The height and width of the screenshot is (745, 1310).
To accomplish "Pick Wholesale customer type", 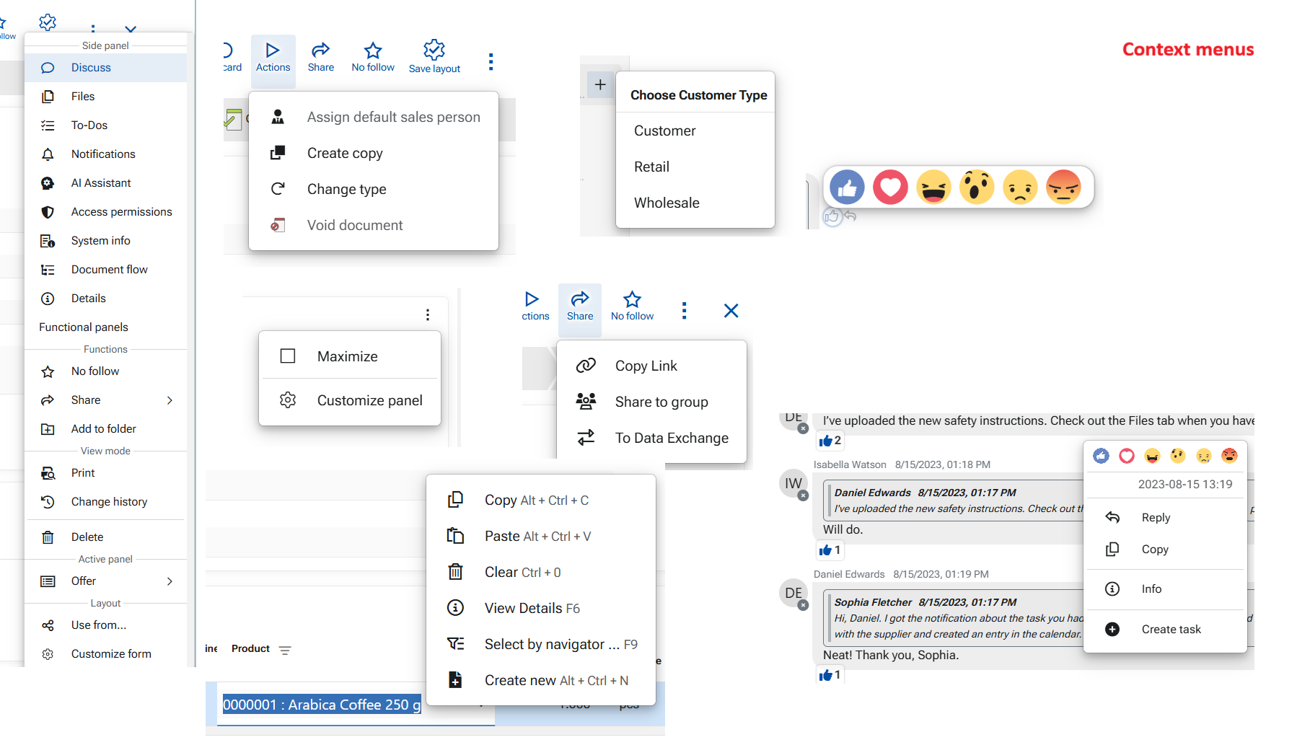I will click(695, 203).
